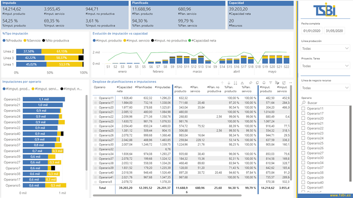Toggle #Imput. no productiva legend in evolution chart
This screenshot has width=353, height=198.
coord(169,41)
